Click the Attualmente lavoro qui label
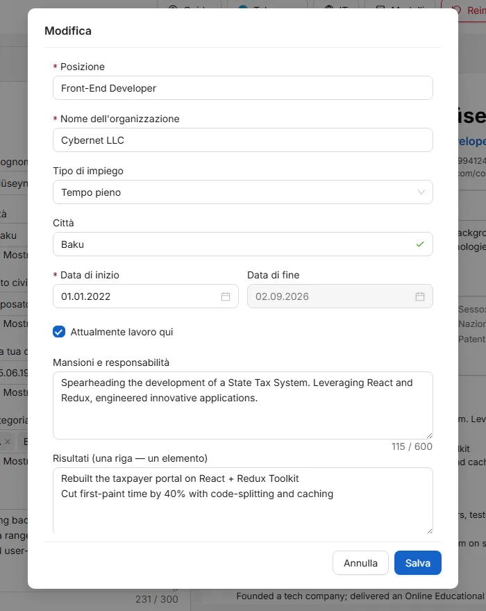Image resolution: width=486 pixels, height=611 pixels. click(x=121, y=332)
